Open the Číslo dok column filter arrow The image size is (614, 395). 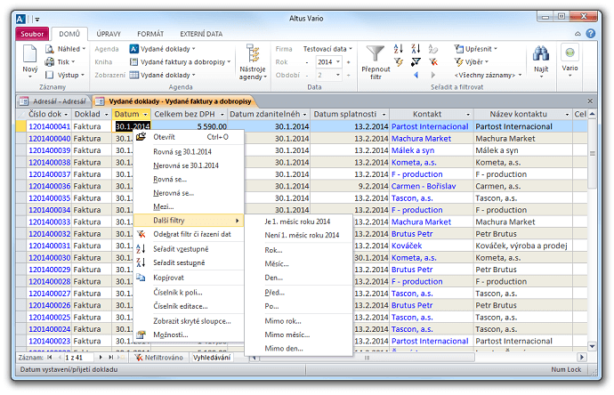66,114
